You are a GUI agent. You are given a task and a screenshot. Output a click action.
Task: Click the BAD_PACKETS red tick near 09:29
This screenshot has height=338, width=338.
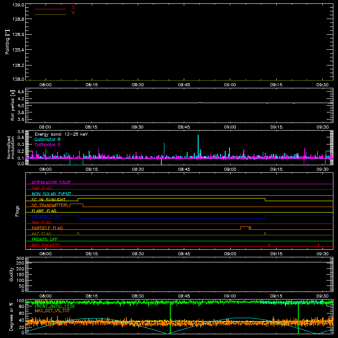click(x=319, y=245)
